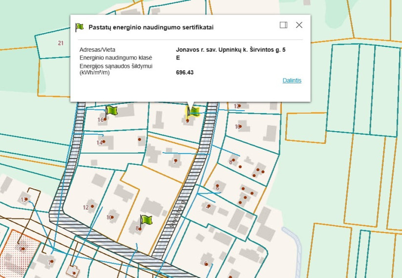
Task: Click the energy class value E
Action: (178, 58)
